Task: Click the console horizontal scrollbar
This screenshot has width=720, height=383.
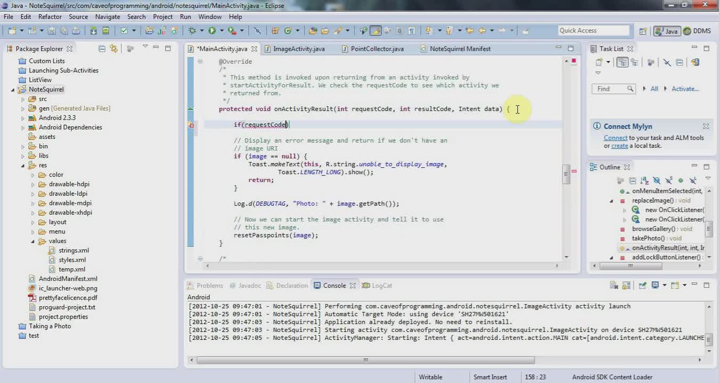Action: (x=365, y=360)
